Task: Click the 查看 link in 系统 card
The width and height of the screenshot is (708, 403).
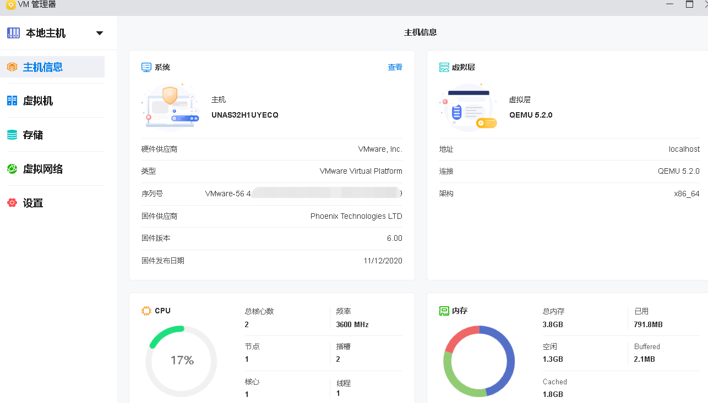Action: [395, 67]
